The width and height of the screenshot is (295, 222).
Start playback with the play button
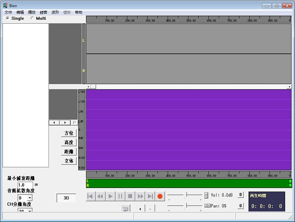[x=111, y=196]
